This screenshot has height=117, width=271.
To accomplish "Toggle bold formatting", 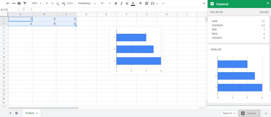I will (x=116, y=3).
